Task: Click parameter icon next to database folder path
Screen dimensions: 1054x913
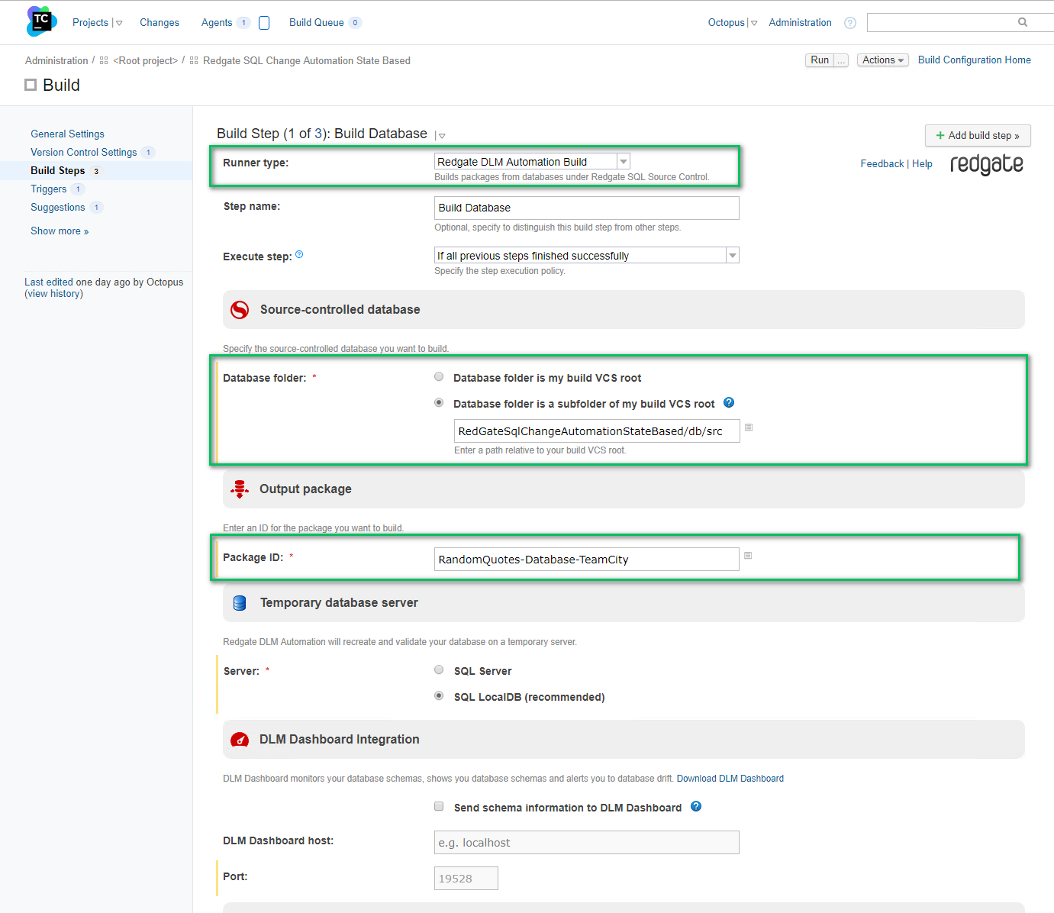Action: click(749, 427)
